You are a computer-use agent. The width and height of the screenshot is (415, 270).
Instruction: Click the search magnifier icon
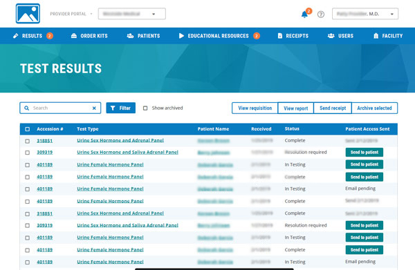[26, 108]
